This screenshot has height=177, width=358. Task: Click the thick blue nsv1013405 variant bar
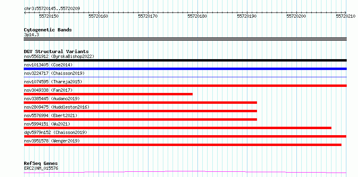[185, 69]
